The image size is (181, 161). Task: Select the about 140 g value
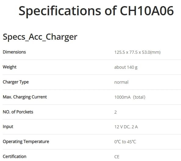126,67
